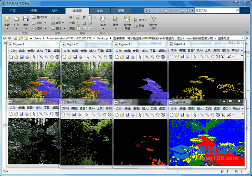Image resolution: width=252 pixels, height=176 pixels.
Task: Click Users in the folder path
Action: tap(37, 38)
